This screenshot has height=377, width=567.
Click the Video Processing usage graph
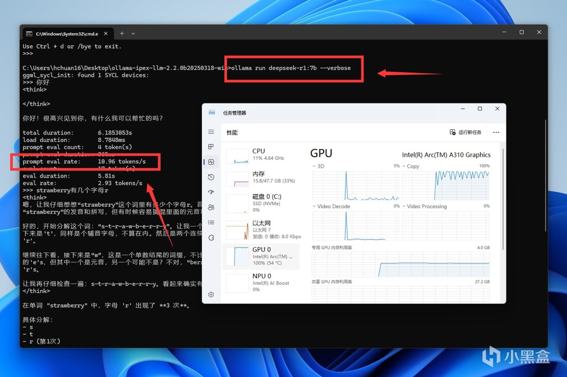click(446, 226)
